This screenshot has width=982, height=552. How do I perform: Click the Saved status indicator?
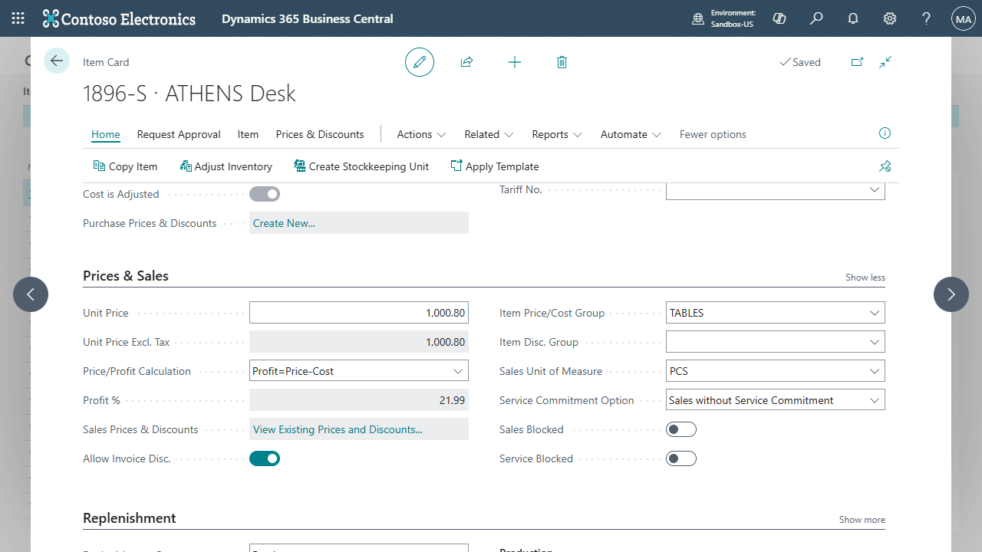[800, 62]
